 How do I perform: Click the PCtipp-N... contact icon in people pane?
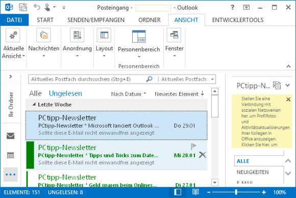277,86
